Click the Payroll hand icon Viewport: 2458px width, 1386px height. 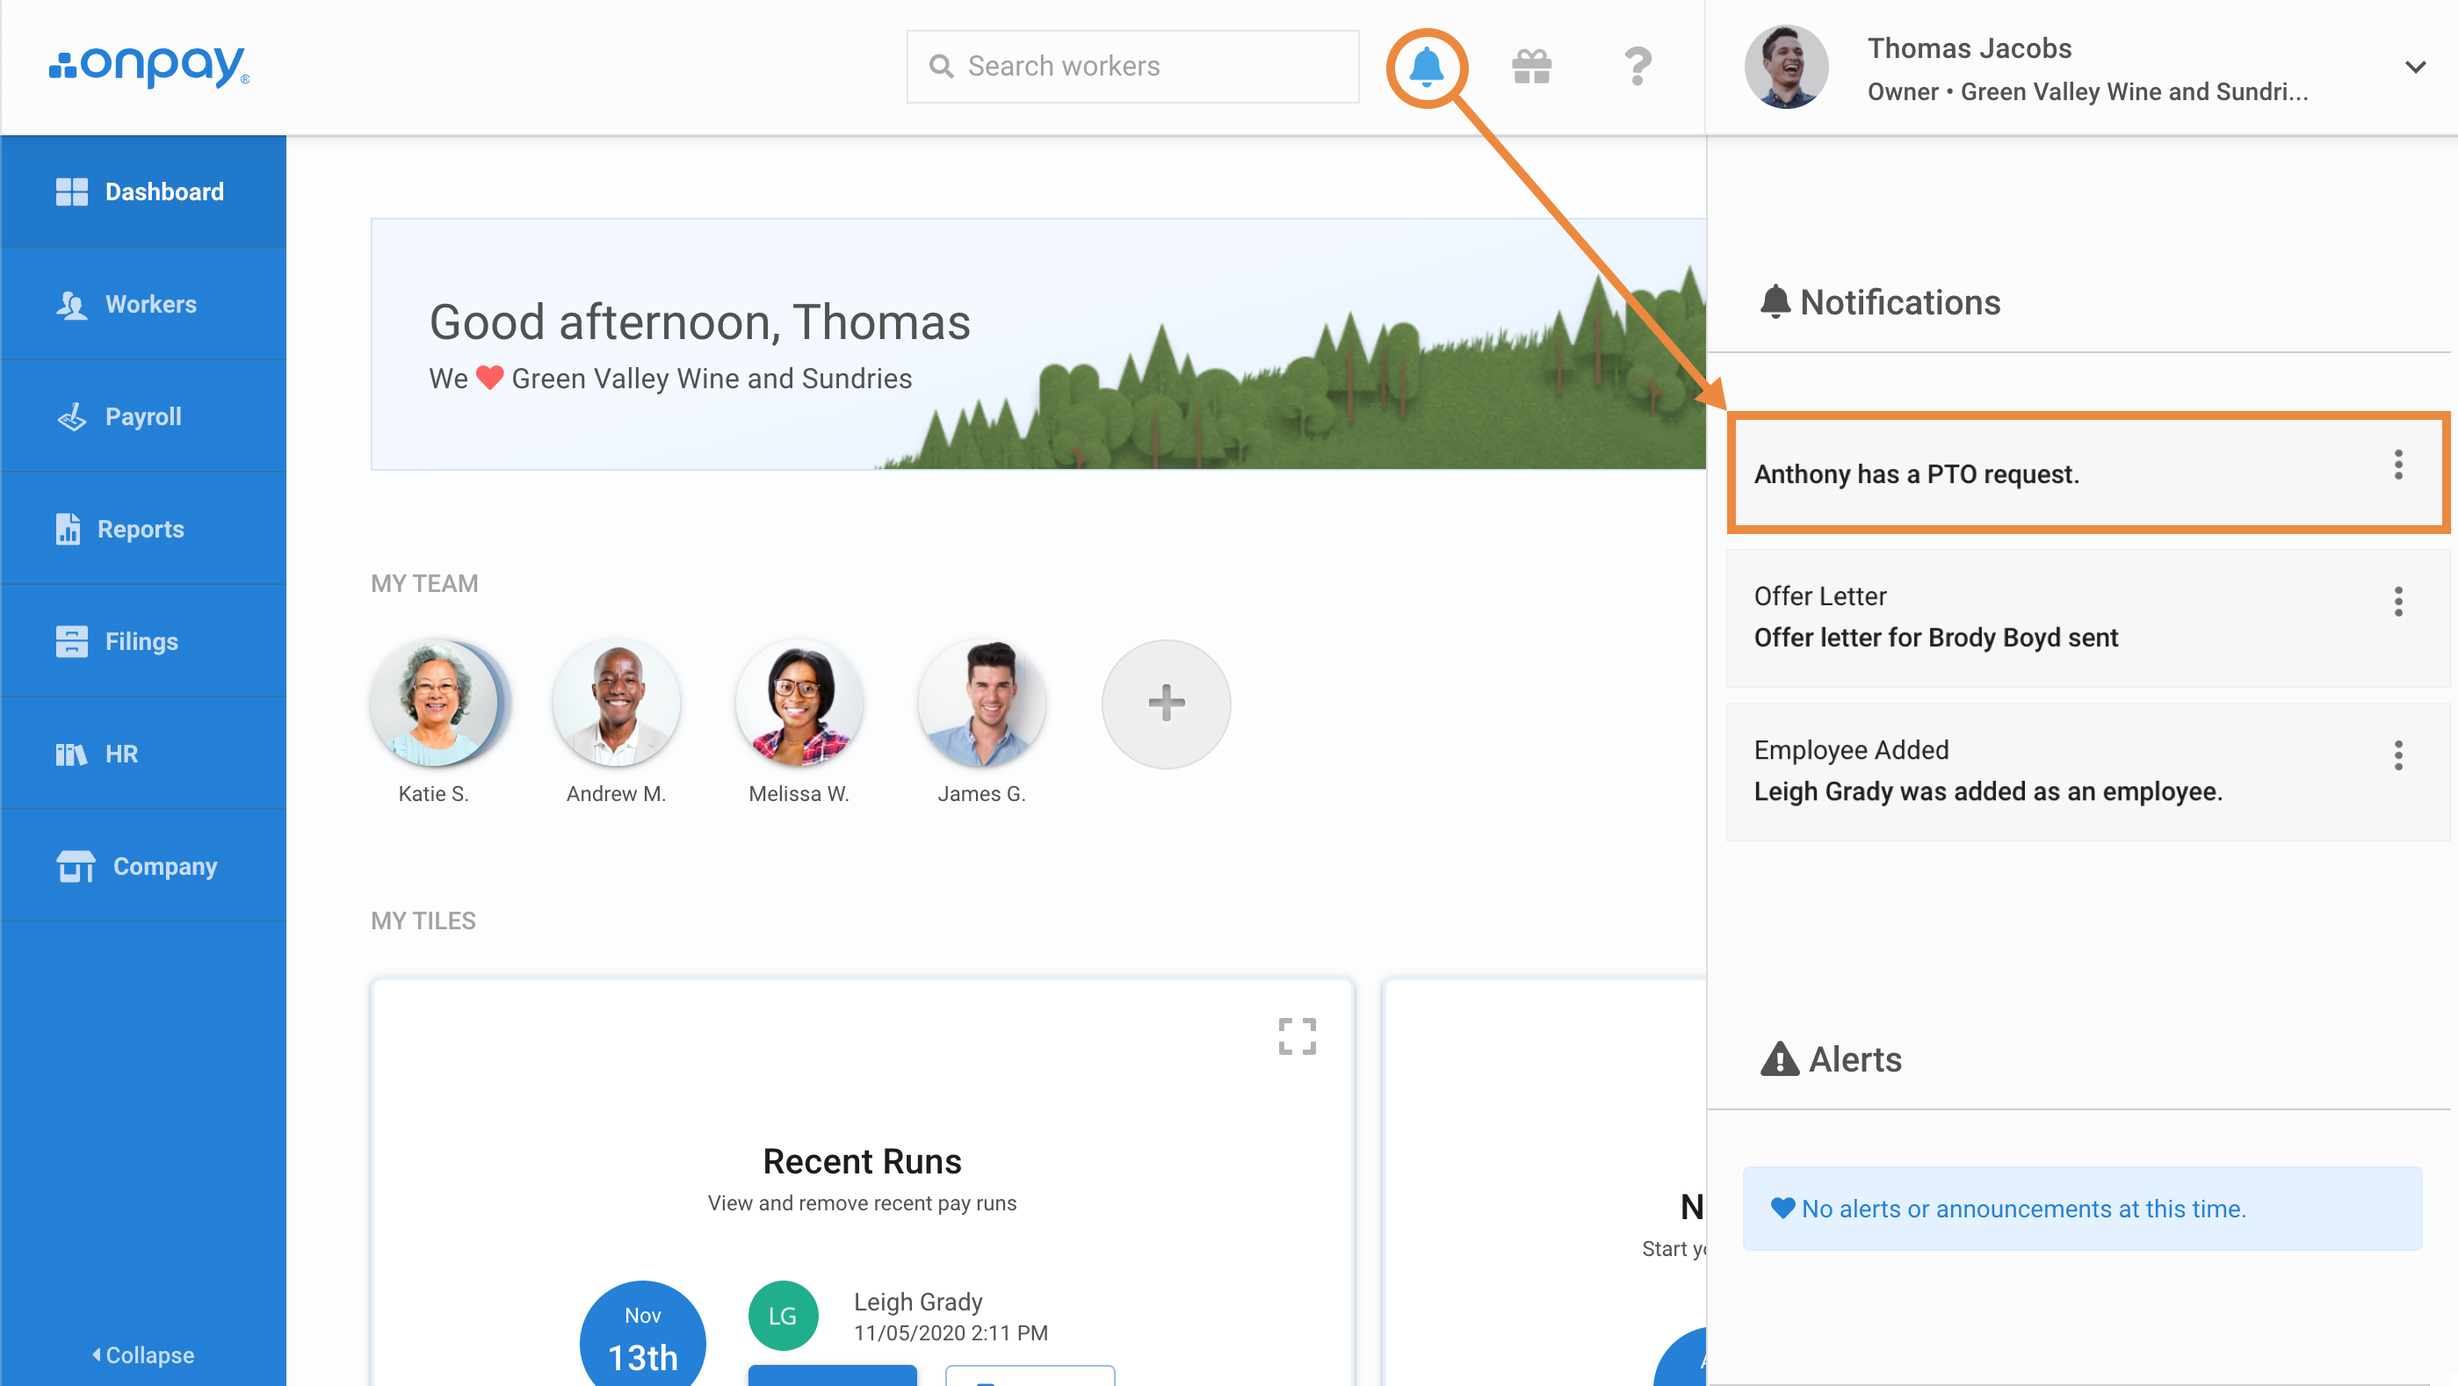71,417
